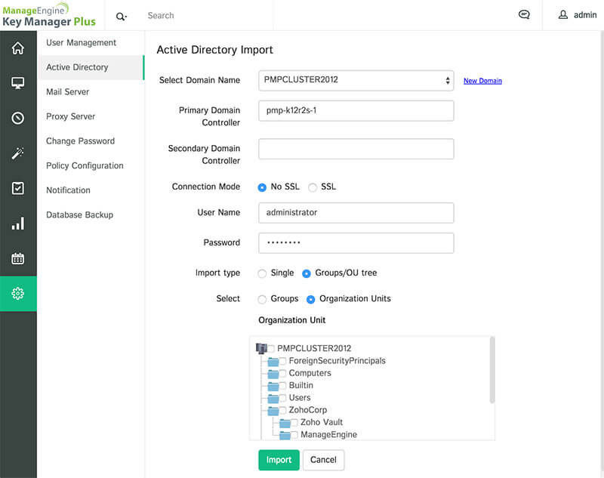
Task: Click the ManageEngine Key Manager Plus logo
Action: [48, 15]
